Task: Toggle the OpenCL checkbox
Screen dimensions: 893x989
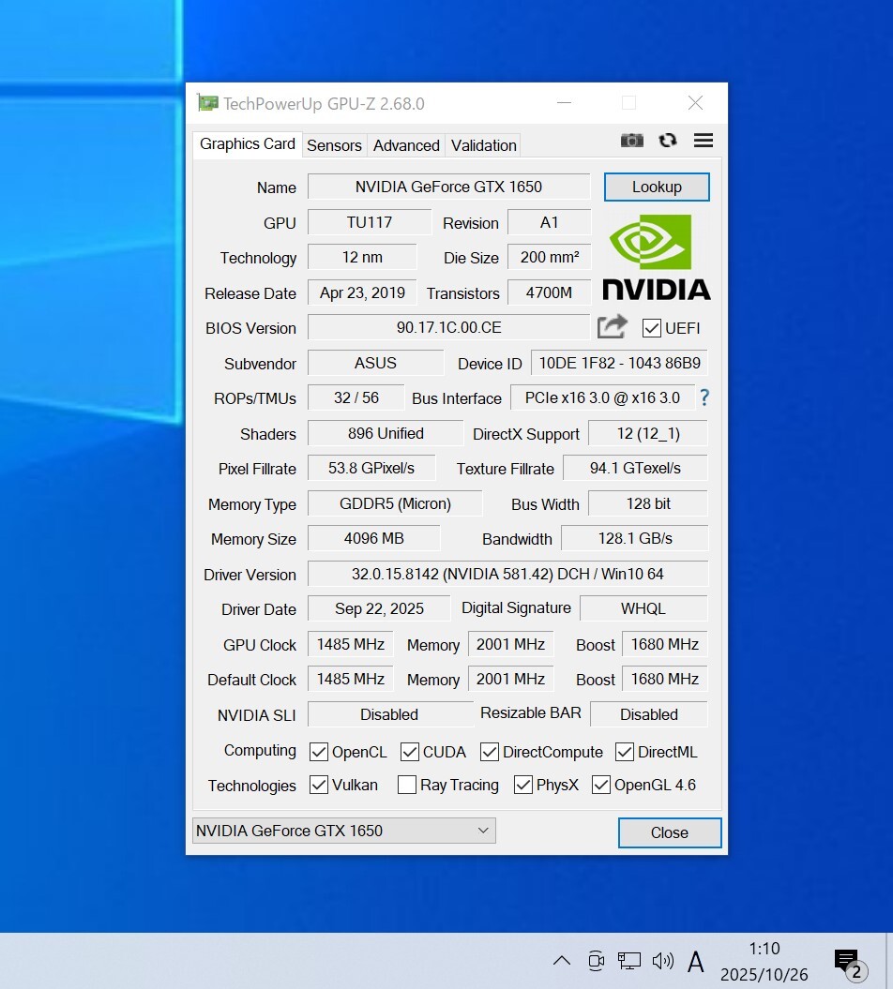Action: click(319, 752)
